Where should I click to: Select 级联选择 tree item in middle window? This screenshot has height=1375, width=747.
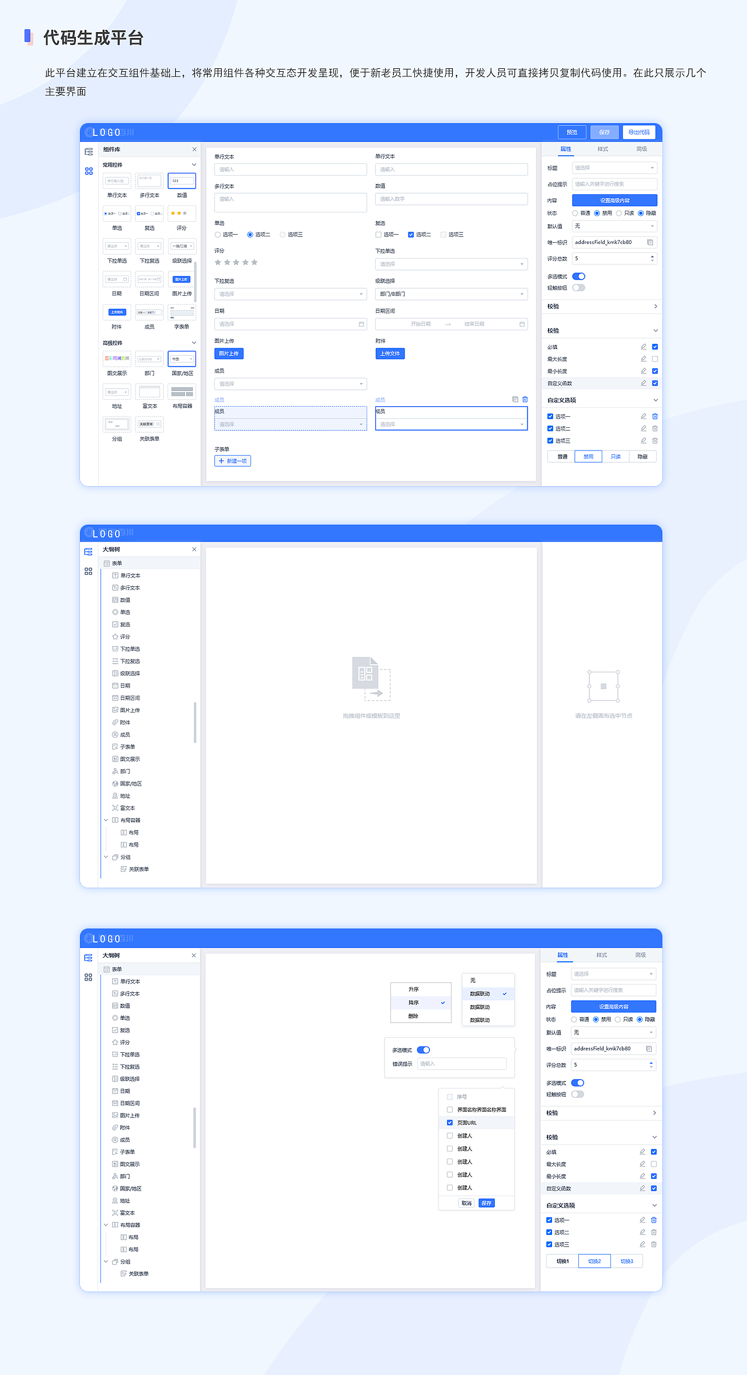pyautogui.click(x=130, y=673)
